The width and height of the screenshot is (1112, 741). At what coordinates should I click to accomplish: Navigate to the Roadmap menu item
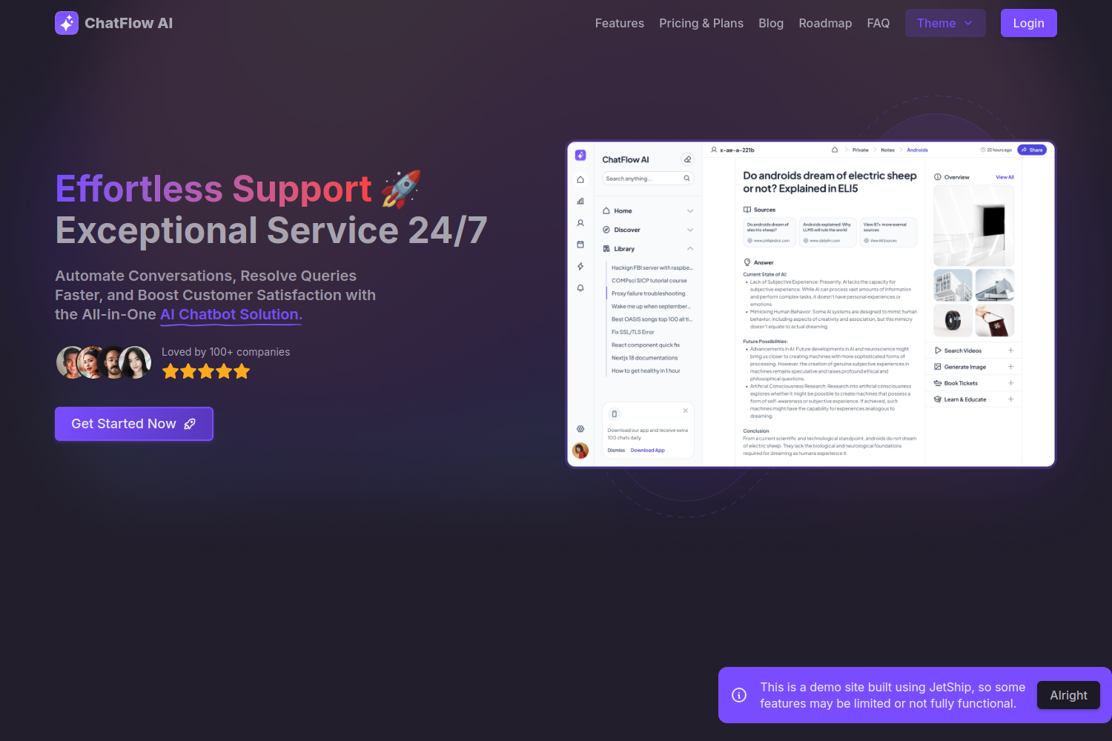825,23
